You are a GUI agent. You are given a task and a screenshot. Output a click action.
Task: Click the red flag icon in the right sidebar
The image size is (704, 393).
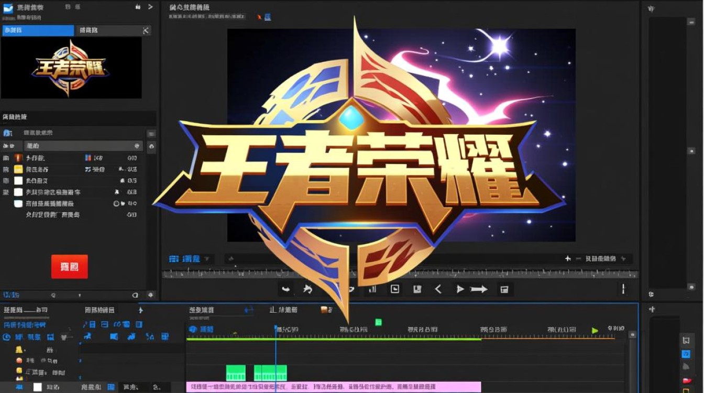click(686, 380)
